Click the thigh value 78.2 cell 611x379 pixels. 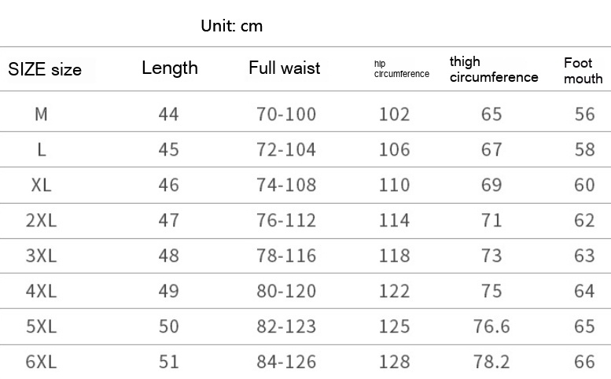coord(491,362)
